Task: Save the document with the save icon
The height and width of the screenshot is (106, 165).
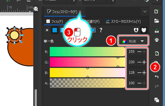Action: (x=156, y=30)
